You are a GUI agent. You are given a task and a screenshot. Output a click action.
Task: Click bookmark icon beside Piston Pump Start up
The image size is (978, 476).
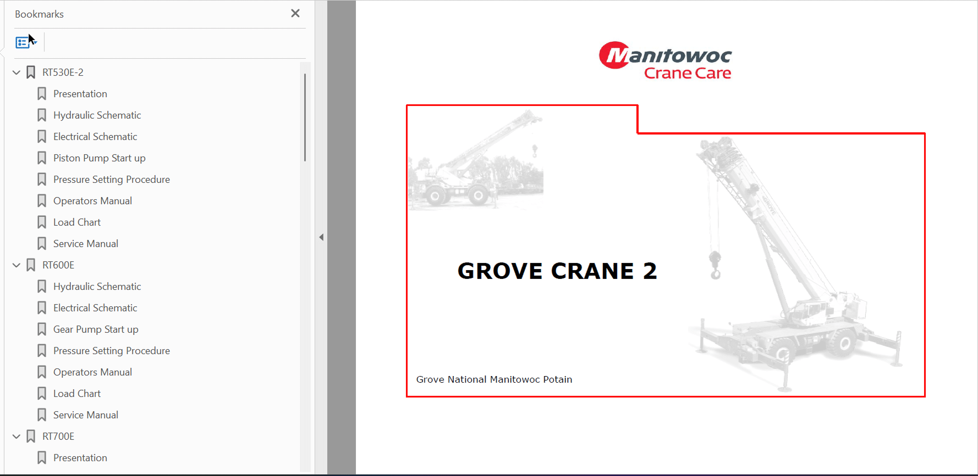click(42, 158)
